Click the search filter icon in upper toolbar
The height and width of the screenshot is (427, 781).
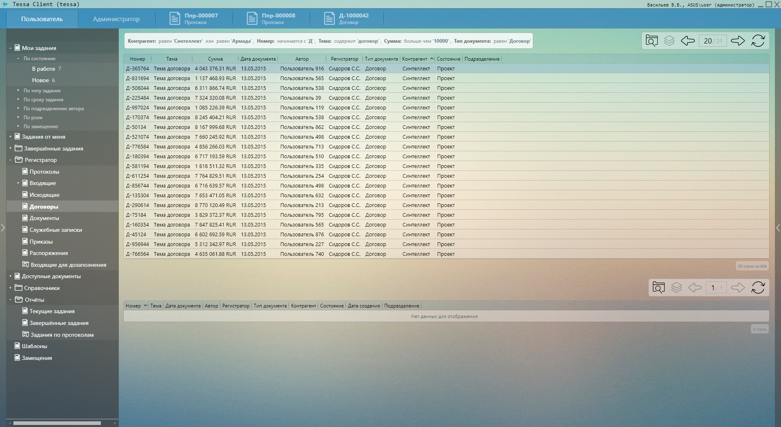652,41
